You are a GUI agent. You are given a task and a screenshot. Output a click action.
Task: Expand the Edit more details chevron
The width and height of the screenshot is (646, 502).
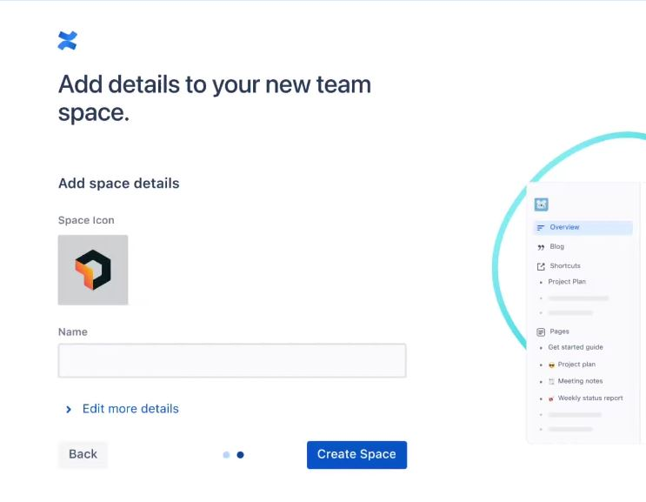pyautogui.click(x=69, y=409)
